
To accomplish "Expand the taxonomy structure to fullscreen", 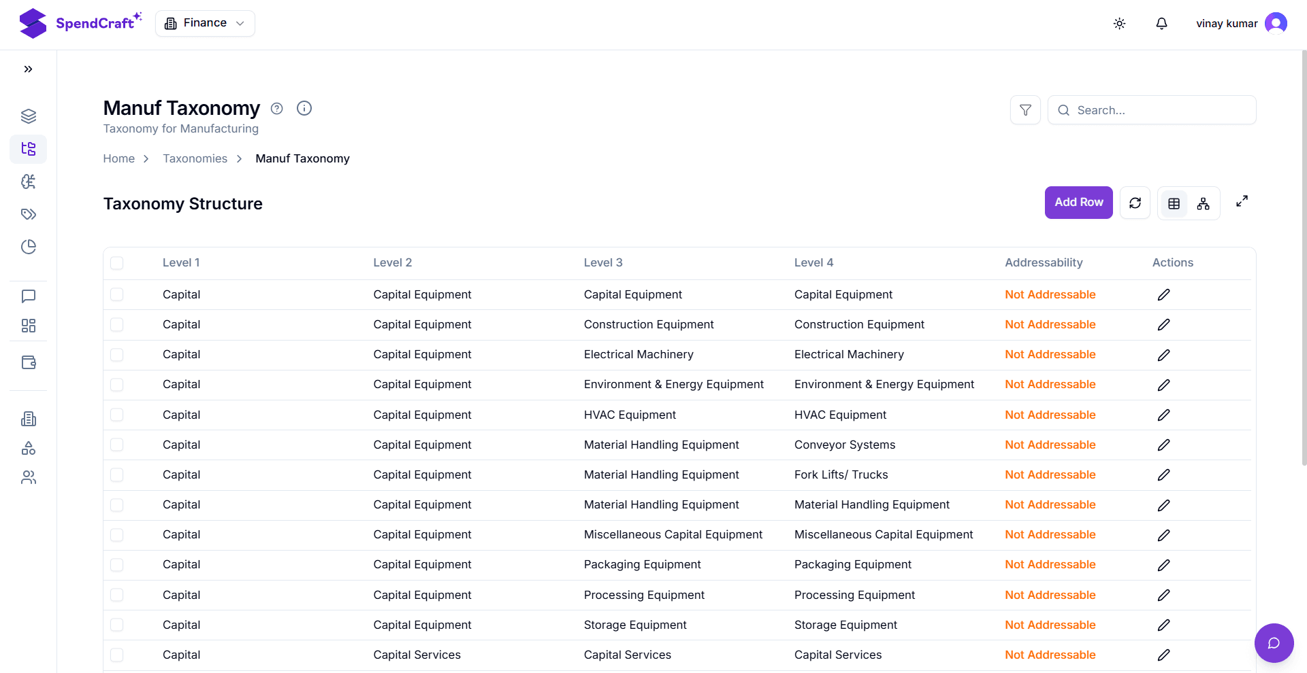I will point(1242,201).
